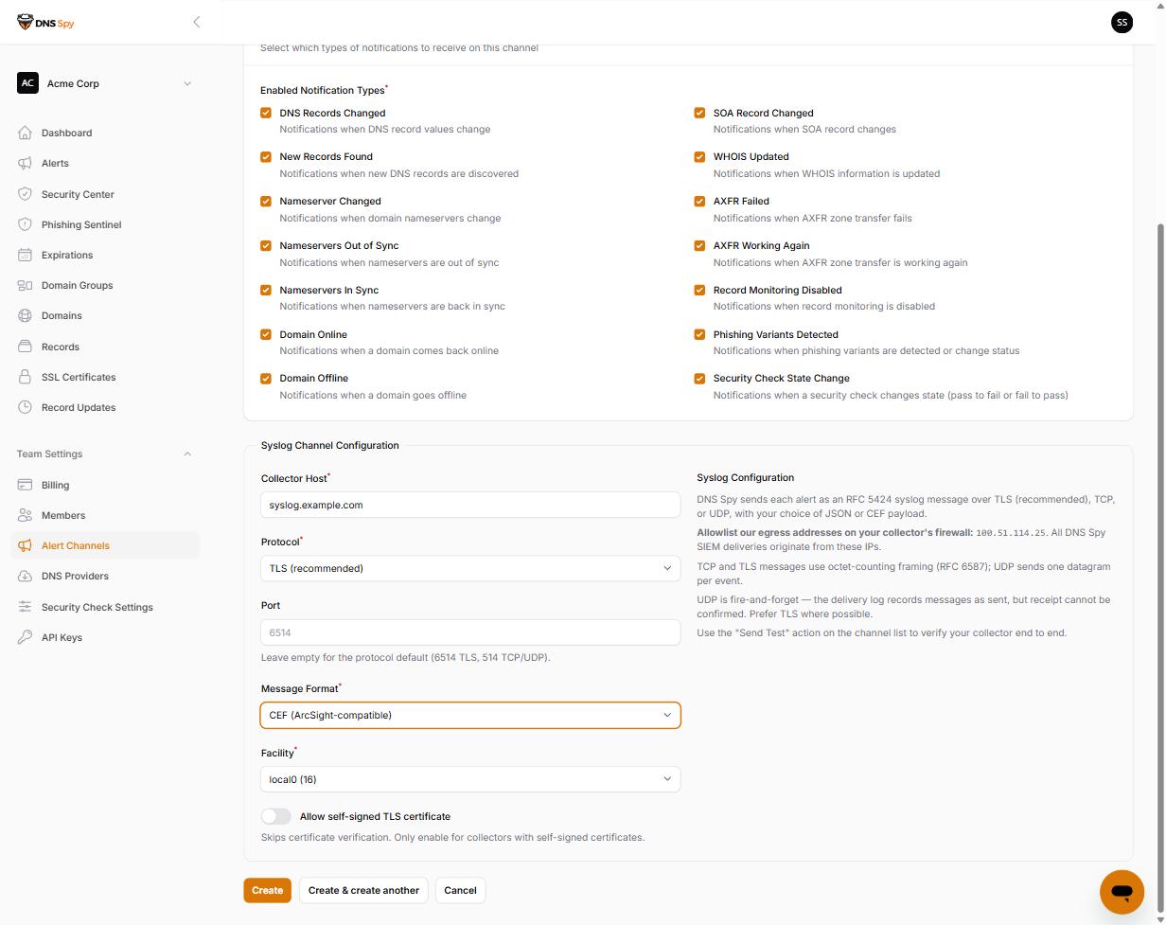Uncheck Nameservers In Sync
Image resolution: width=1166 pixels, height=925 pixels.
[266, 290]
